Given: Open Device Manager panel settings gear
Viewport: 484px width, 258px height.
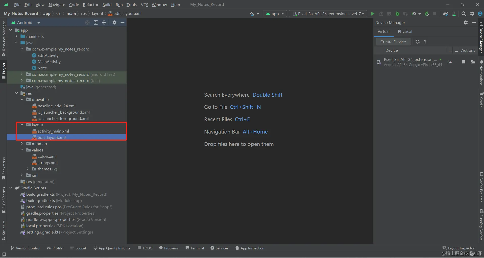Looking at the screenshot, I should tap(466, 22).
